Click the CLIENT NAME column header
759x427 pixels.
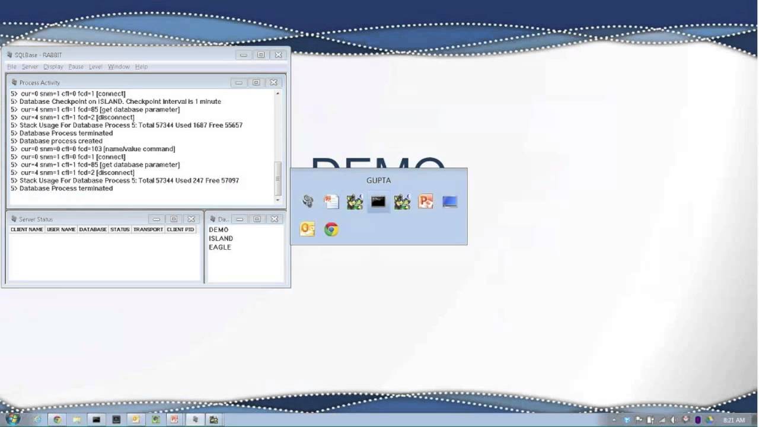27,230
